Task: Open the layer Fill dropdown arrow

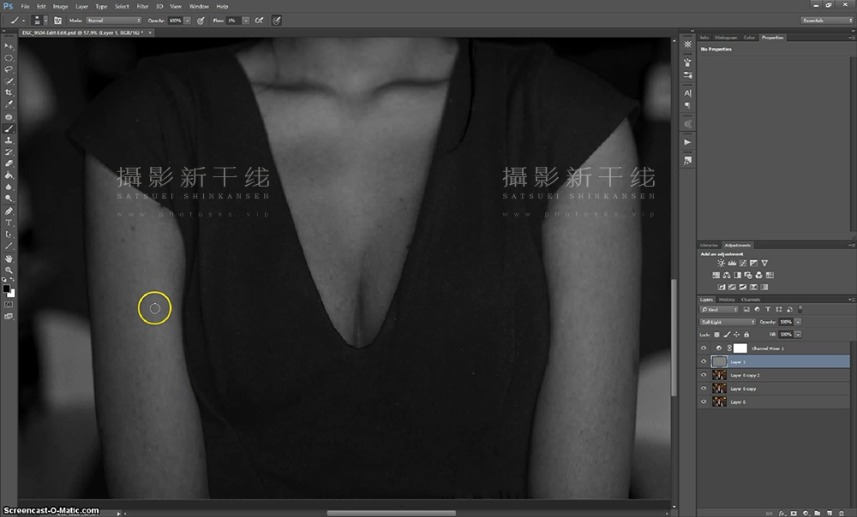Action: [798, 335]
